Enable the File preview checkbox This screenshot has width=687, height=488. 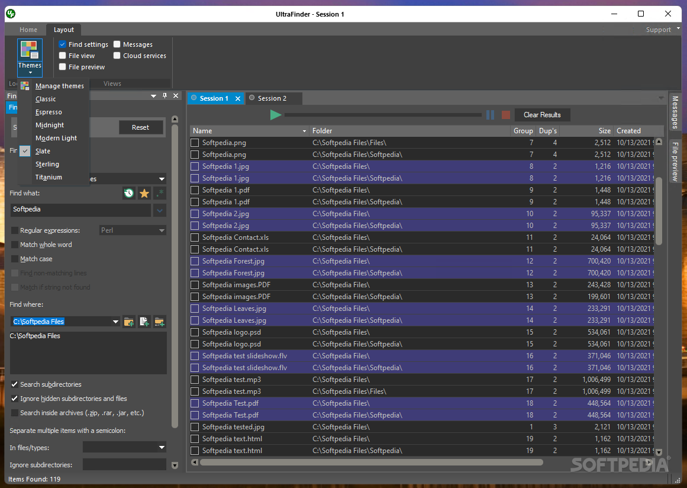[63, 67]
